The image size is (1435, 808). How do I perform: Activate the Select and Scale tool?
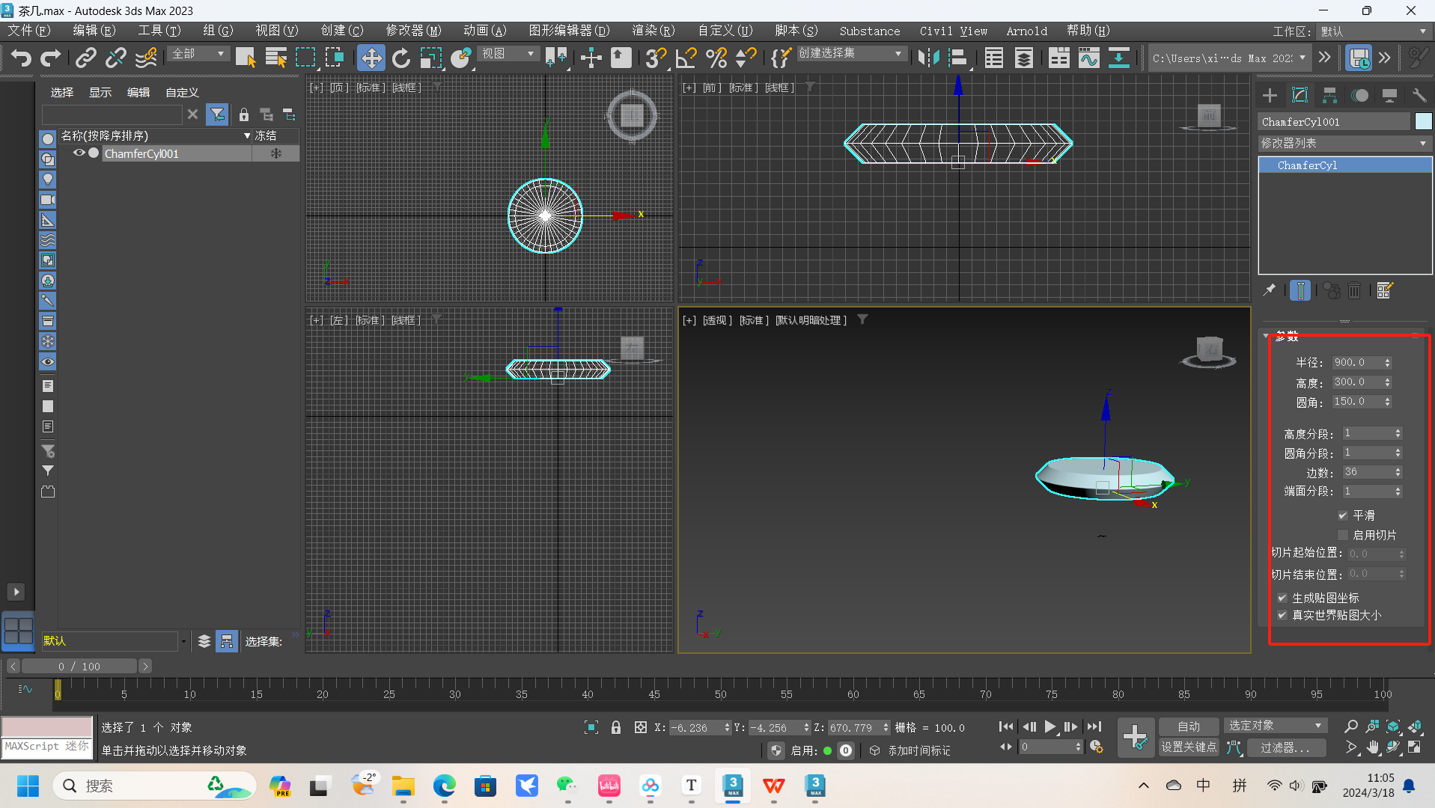431,58
